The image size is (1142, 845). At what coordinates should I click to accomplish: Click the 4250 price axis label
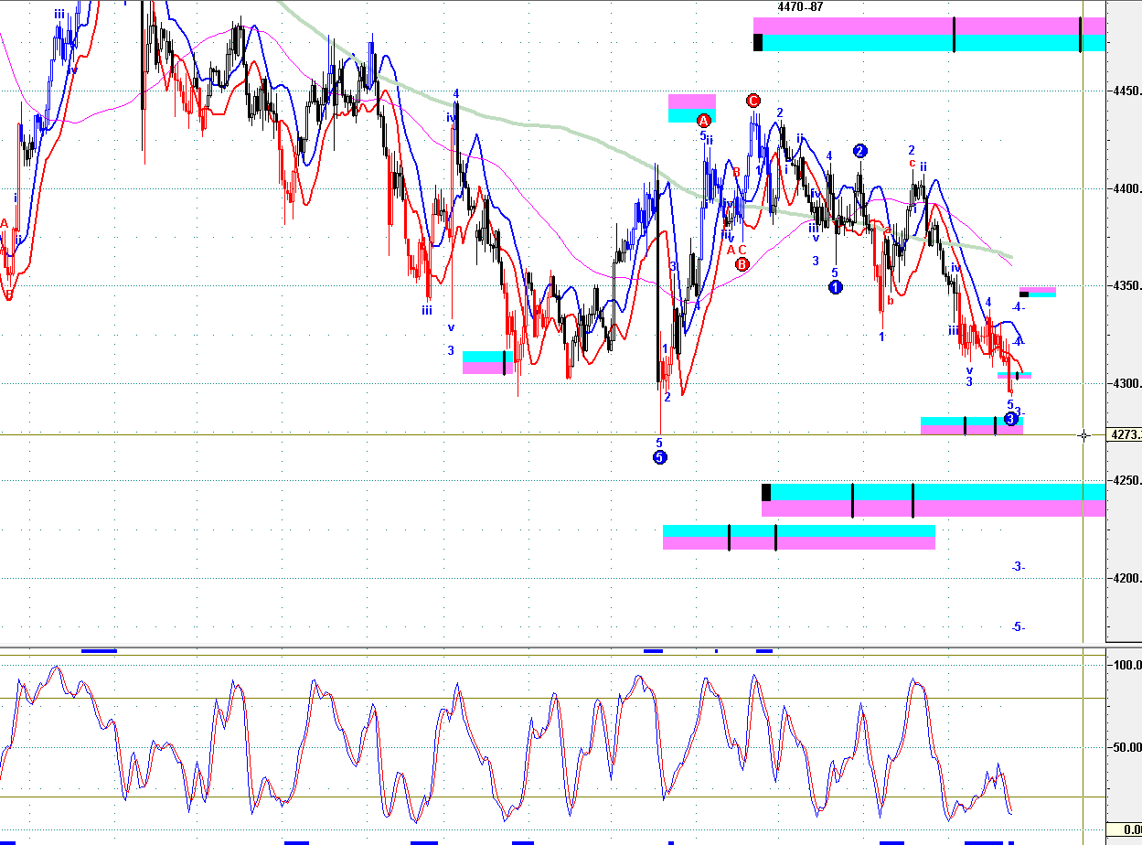coord(1124,481)
